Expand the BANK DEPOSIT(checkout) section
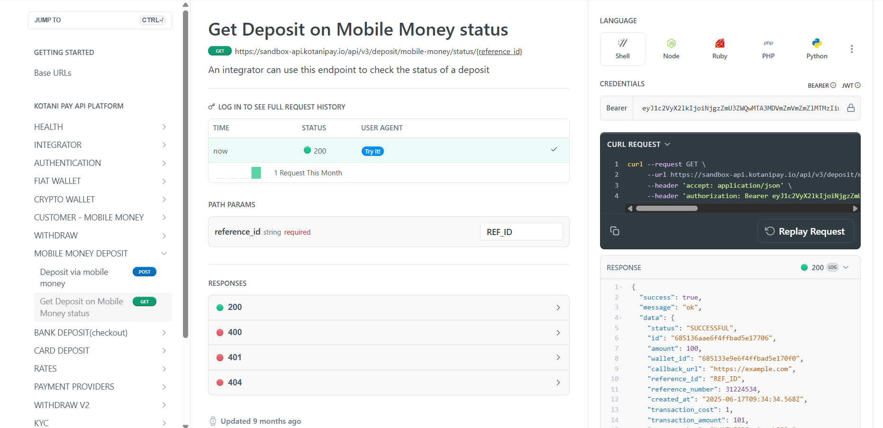Viewport: 883px width, 428px height. pos(164,333)
